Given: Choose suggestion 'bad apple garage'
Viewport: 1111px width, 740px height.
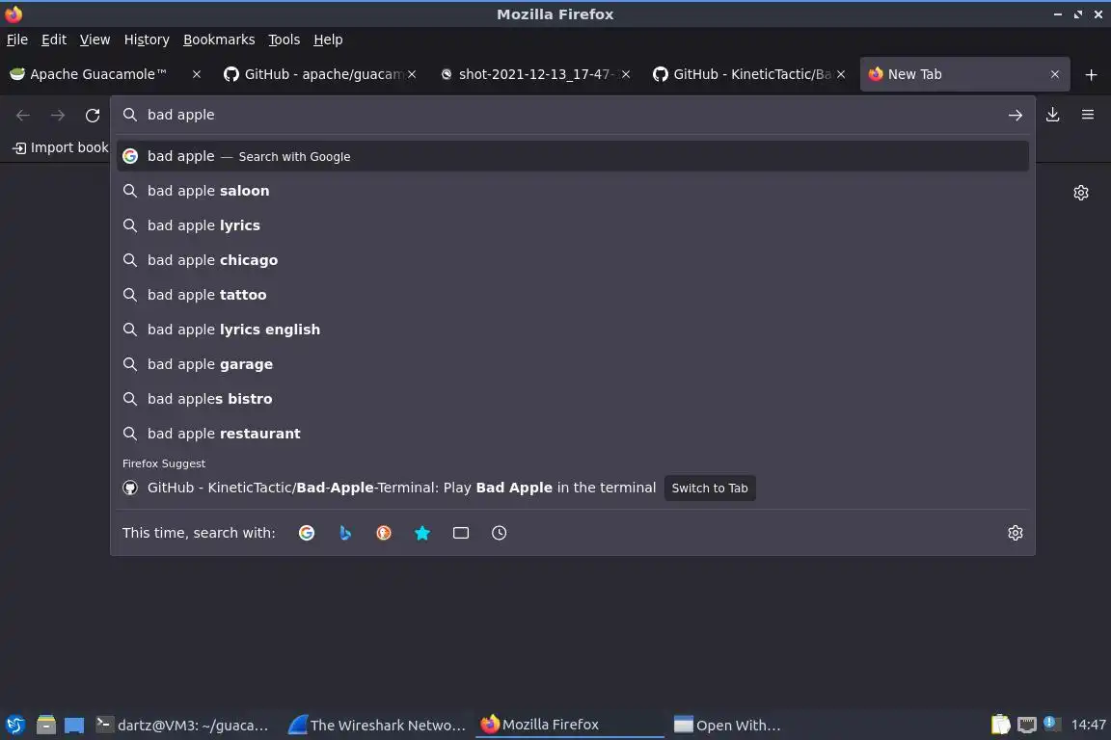Looking at the screenshot, I should pyautogui.click(x=573, y=364).
